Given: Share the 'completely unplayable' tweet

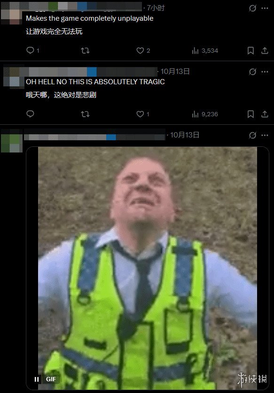Looking at the screenshot, I should click(265, 51).
